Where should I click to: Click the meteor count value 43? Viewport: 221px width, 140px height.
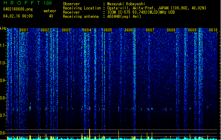tap(51, 16)
